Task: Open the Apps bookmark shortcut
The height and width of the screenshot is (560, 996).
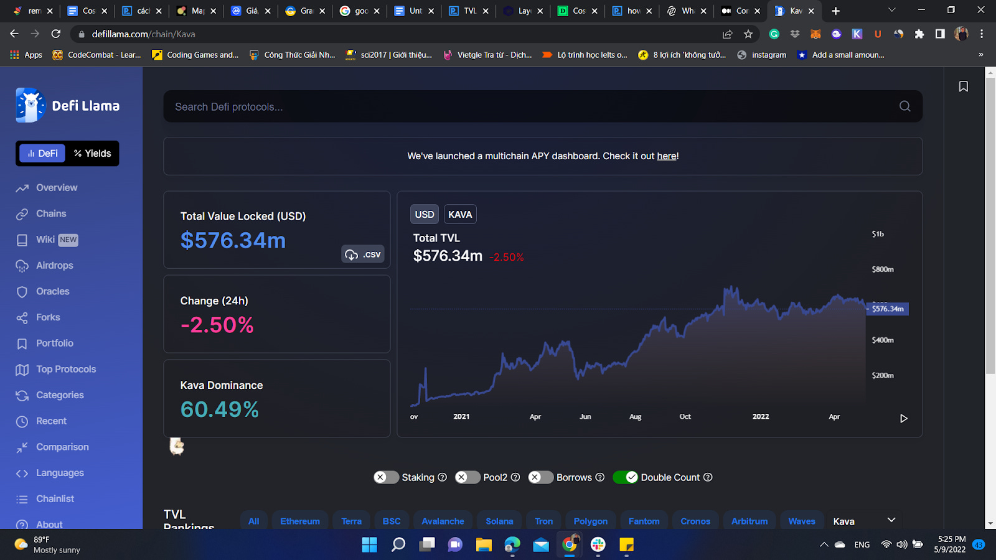Action: pyautogui.click(x=26, y=55)
